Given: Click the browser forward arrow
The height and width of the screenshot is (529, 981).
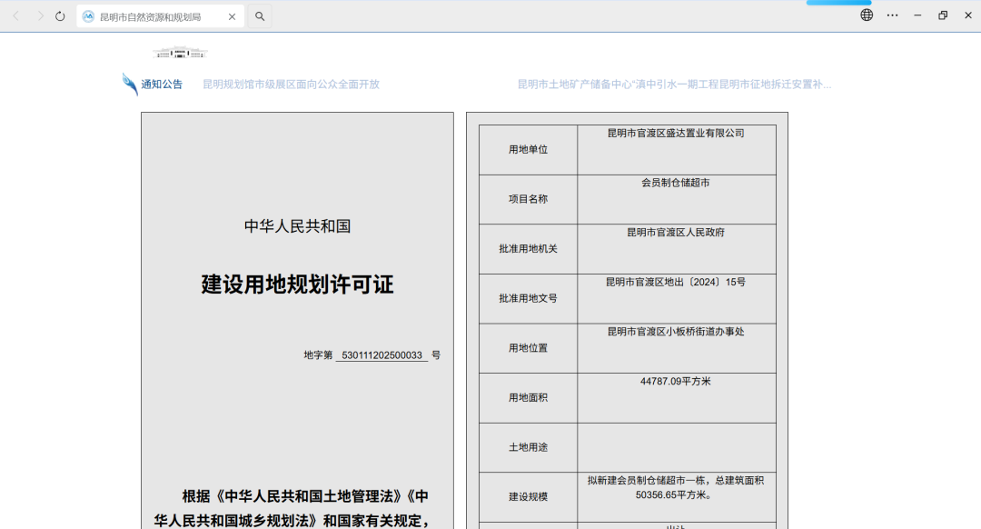Looking at the screenshot, I should (39, 16).
